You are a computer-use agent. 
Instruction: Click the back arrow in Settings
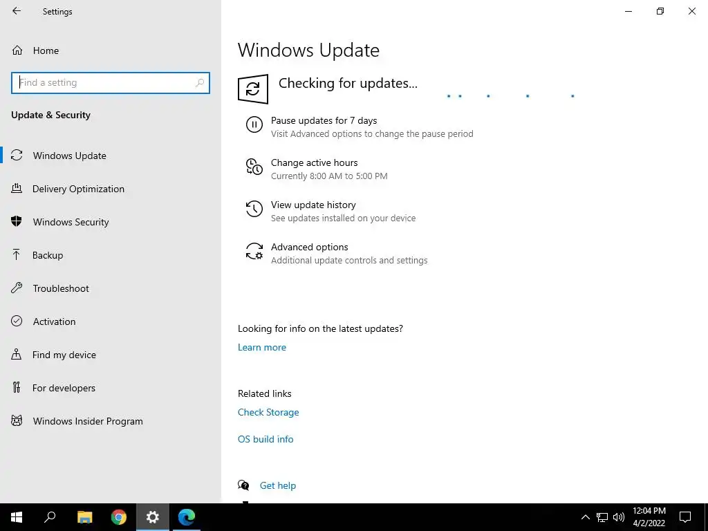(17, 11)
